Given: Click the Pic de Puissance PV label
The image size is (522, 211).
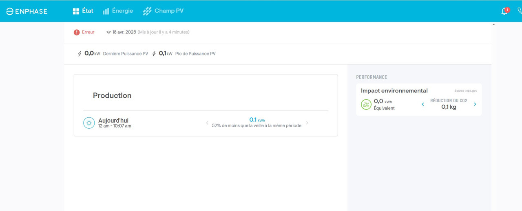Looking at the screenshot, I should click(195, 54).
